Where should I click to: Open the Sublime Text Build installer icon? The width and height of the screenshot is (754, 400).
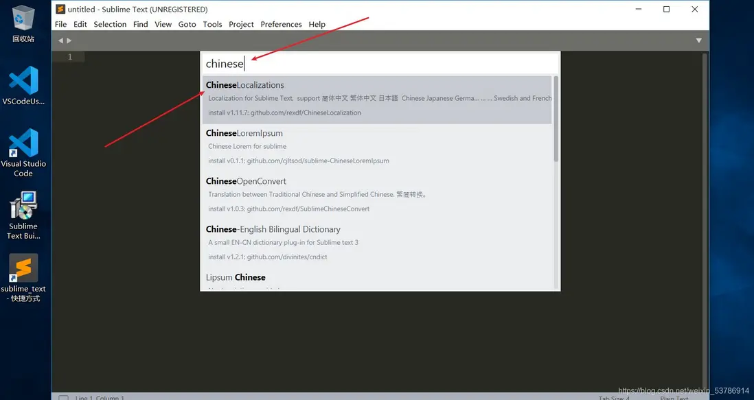(x=23, y=215)
